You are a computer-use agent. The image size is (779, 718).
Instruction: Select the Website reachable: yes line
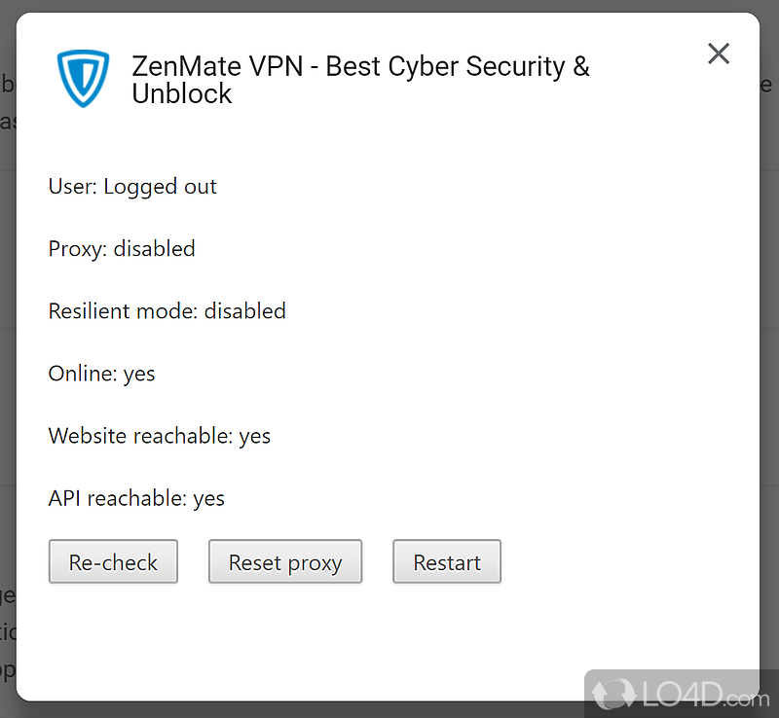tap(160, 436)
